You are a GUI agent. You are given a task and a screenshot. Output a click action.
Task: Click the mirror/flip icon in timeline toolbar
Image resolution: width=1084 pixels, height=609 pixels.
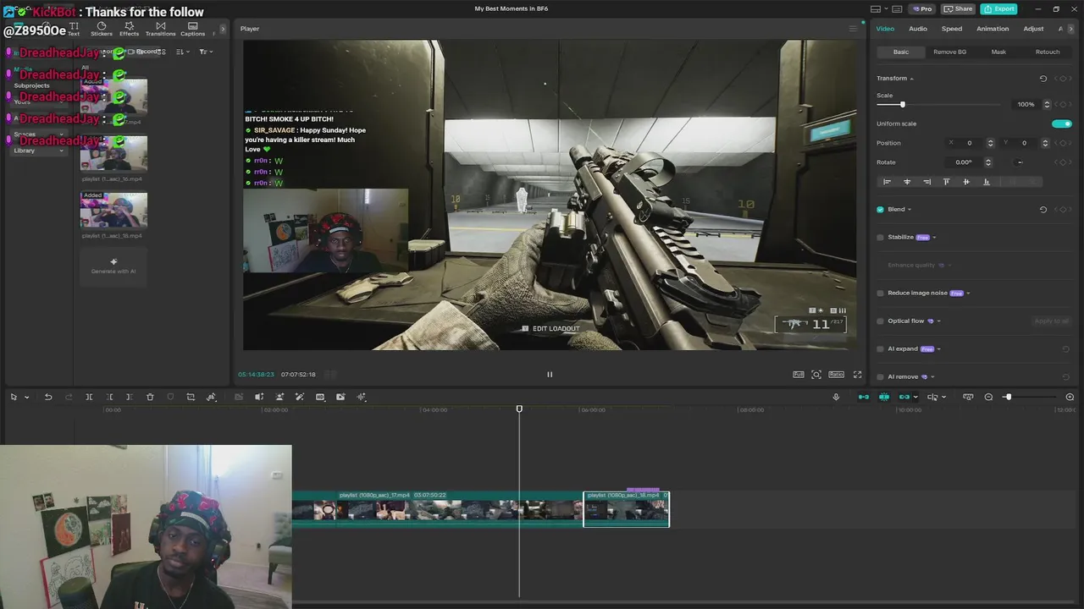pos(211,397)
